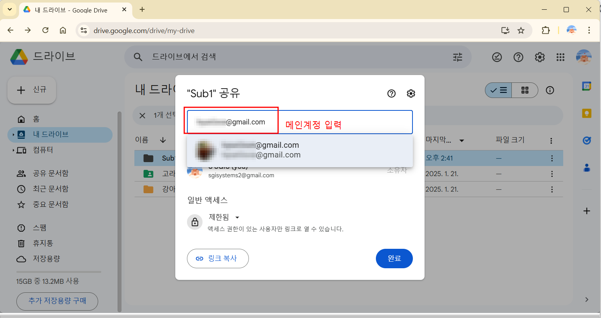Switch to grid view layout

tap(525, 90)
